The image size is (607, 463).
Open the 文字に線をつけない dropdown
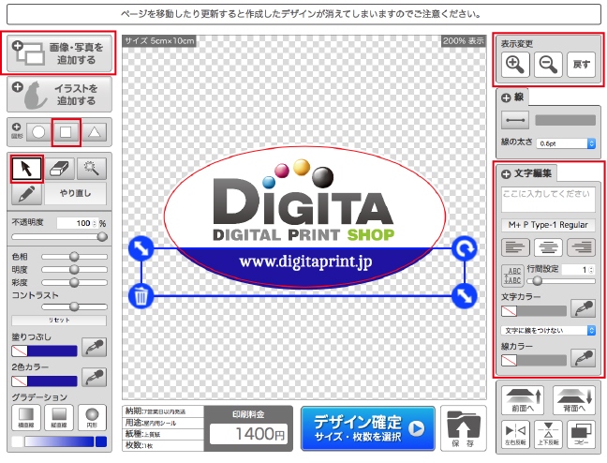(548, 331)
